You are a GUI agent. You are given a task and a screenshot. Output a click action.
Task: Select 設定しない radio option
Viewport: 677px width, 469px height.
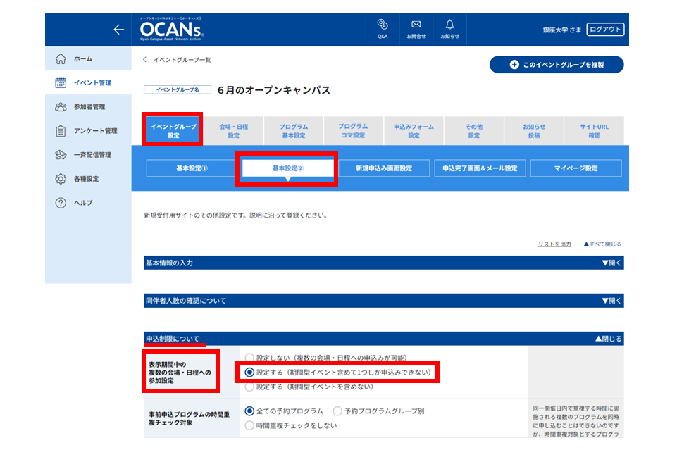249,358
